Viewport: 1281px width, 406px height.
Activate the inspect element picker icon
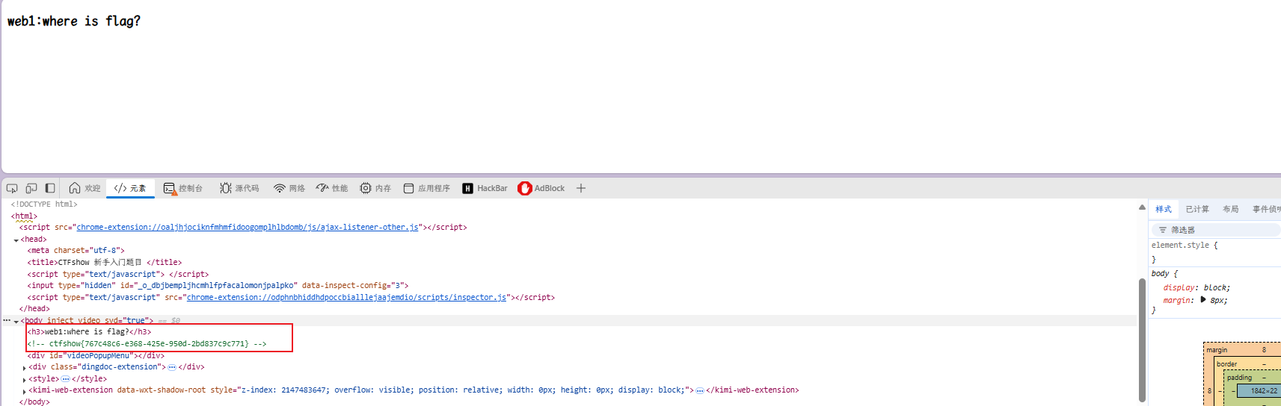[x=12, y=188]
